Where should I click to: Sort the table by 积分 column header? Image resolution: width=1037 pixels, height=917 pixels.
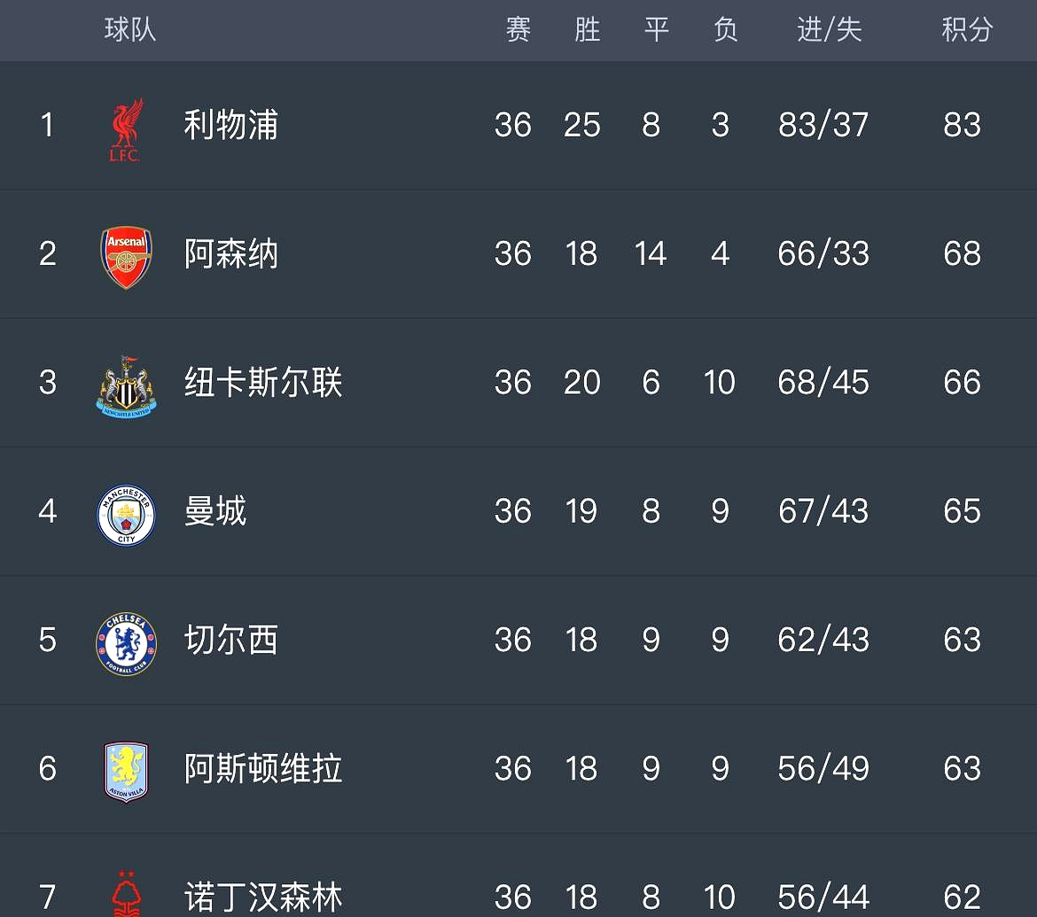click(965, 30)
